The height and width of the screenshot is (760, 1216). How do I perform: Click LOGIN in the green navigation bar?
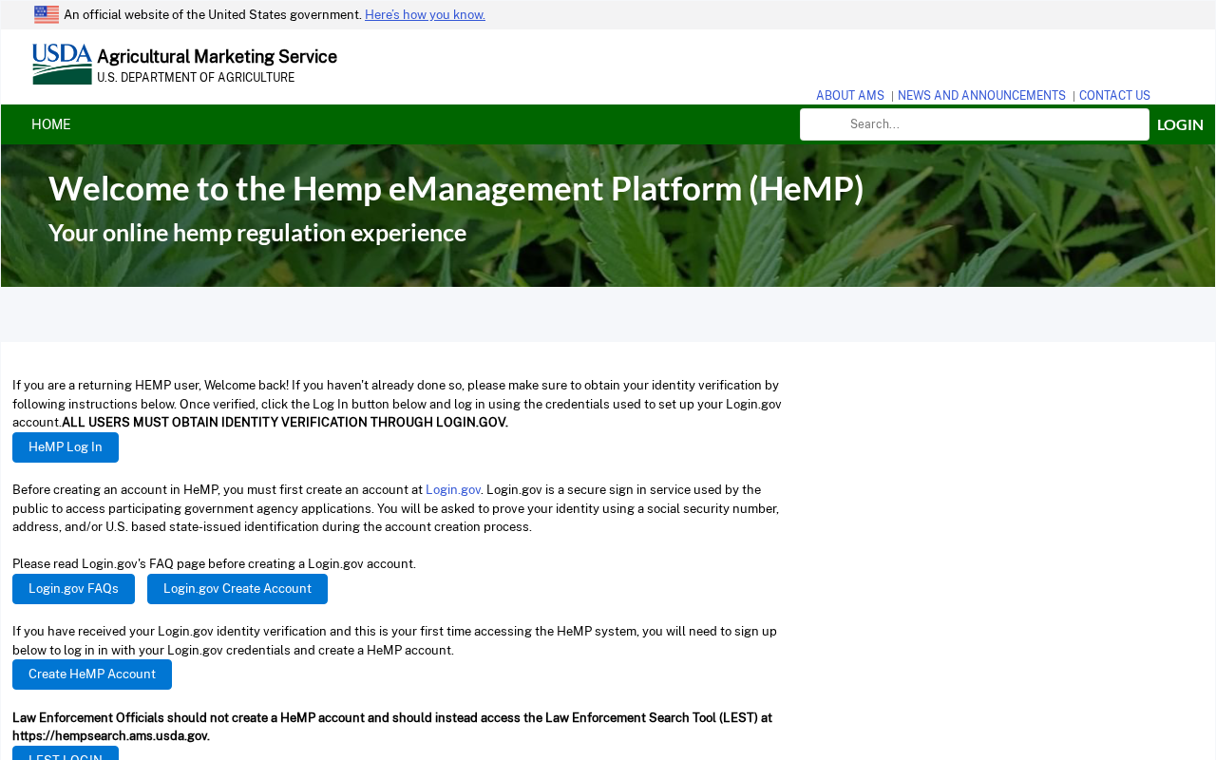click(1180, 124)
